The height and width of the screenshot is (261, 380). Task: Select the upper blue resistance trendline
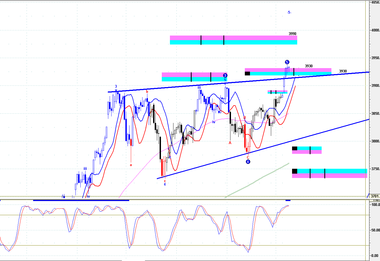pos(239,82)
